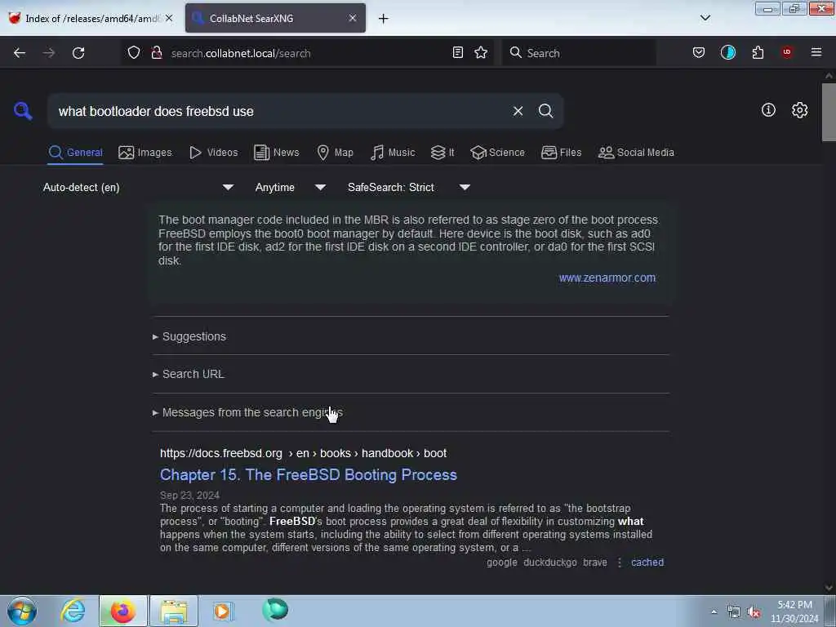Close the CollabNet SearXNG tab
This screenshot has height=627, width=836.
[x=353, y=18]
